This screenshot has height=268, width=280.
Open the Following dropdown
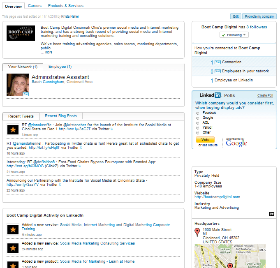pyautogui.click(x=234, y=35)
